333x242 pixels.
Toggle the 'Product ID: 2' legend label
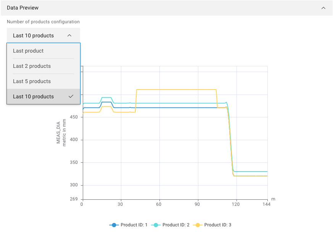point(176,225)
